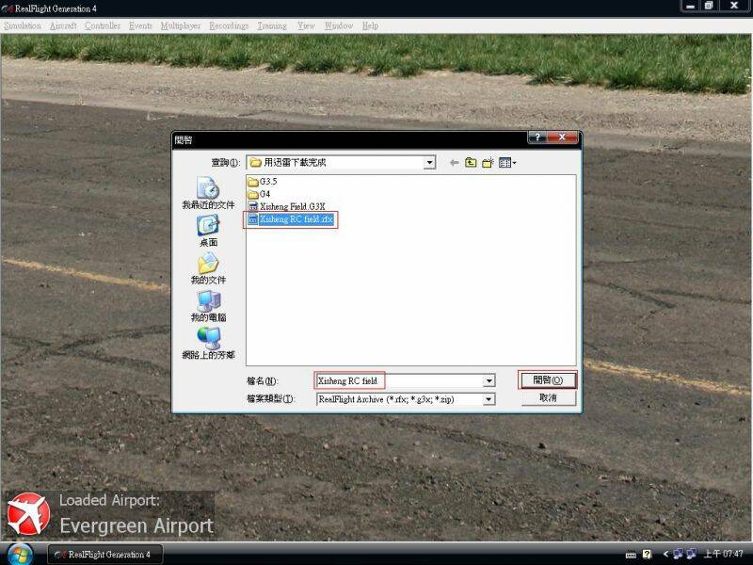Open the View menu

pyautogui.click(x=306, y=26)
